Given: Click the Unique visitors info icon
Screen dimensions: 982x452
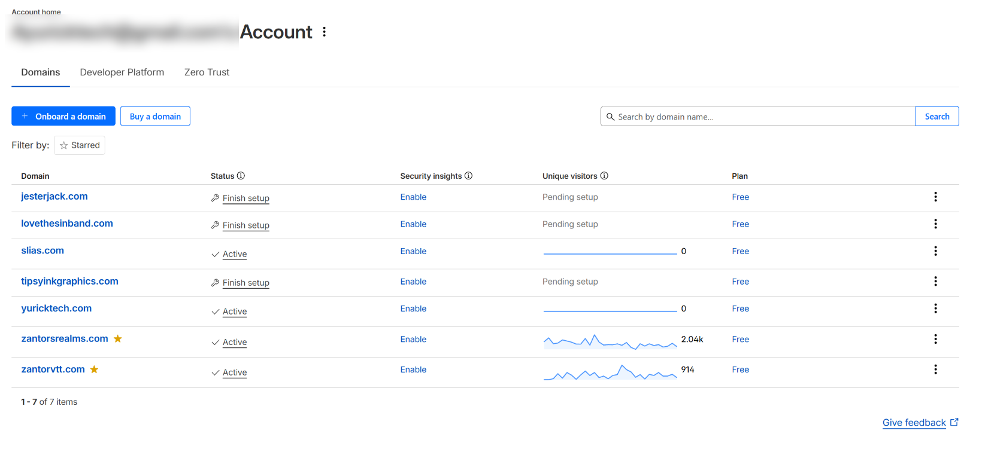Looking at the screenshot, I should coord(604,176).
